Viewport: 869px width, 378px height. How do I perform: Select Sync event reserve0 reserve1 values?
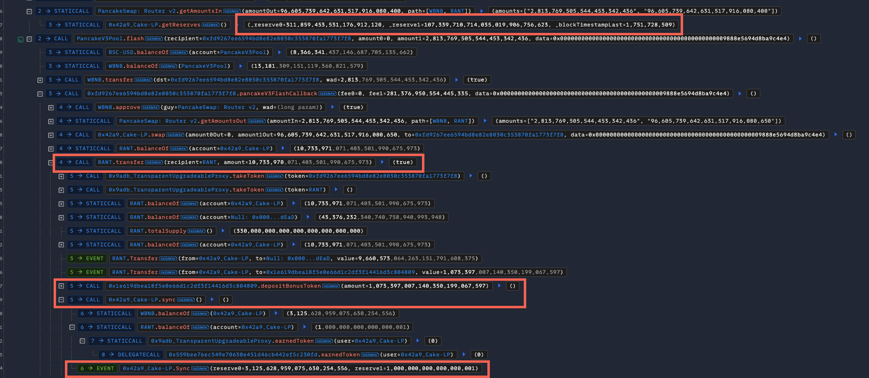pyautogui.click(x=344, y=368)
